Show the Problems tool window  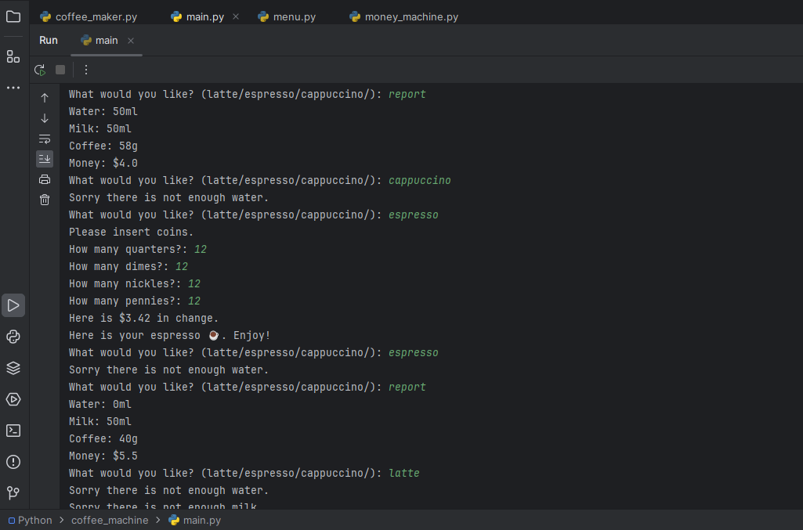click(13, 462)
